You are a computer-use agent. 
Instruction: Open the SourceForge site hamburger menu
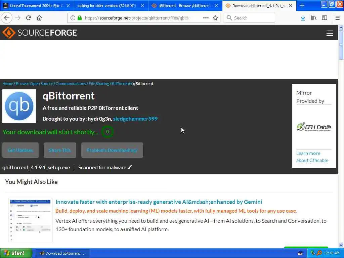tap(330, 33)
